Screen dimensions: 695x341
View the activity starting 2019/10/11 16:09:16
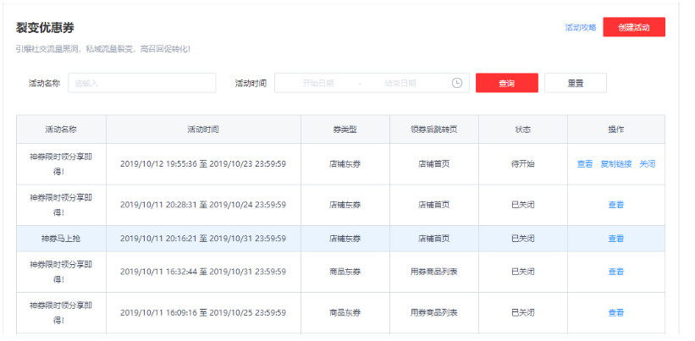(x=615, y=312)
